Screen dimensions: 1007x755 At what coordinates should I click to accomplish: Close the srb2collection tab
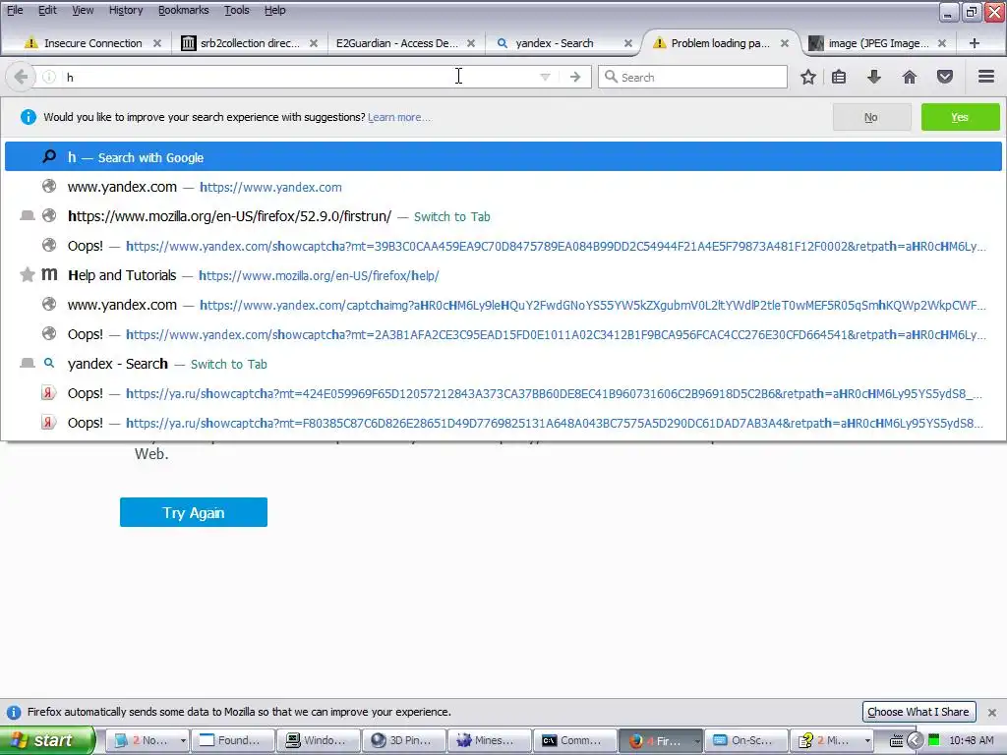click(x=314, y=43)
